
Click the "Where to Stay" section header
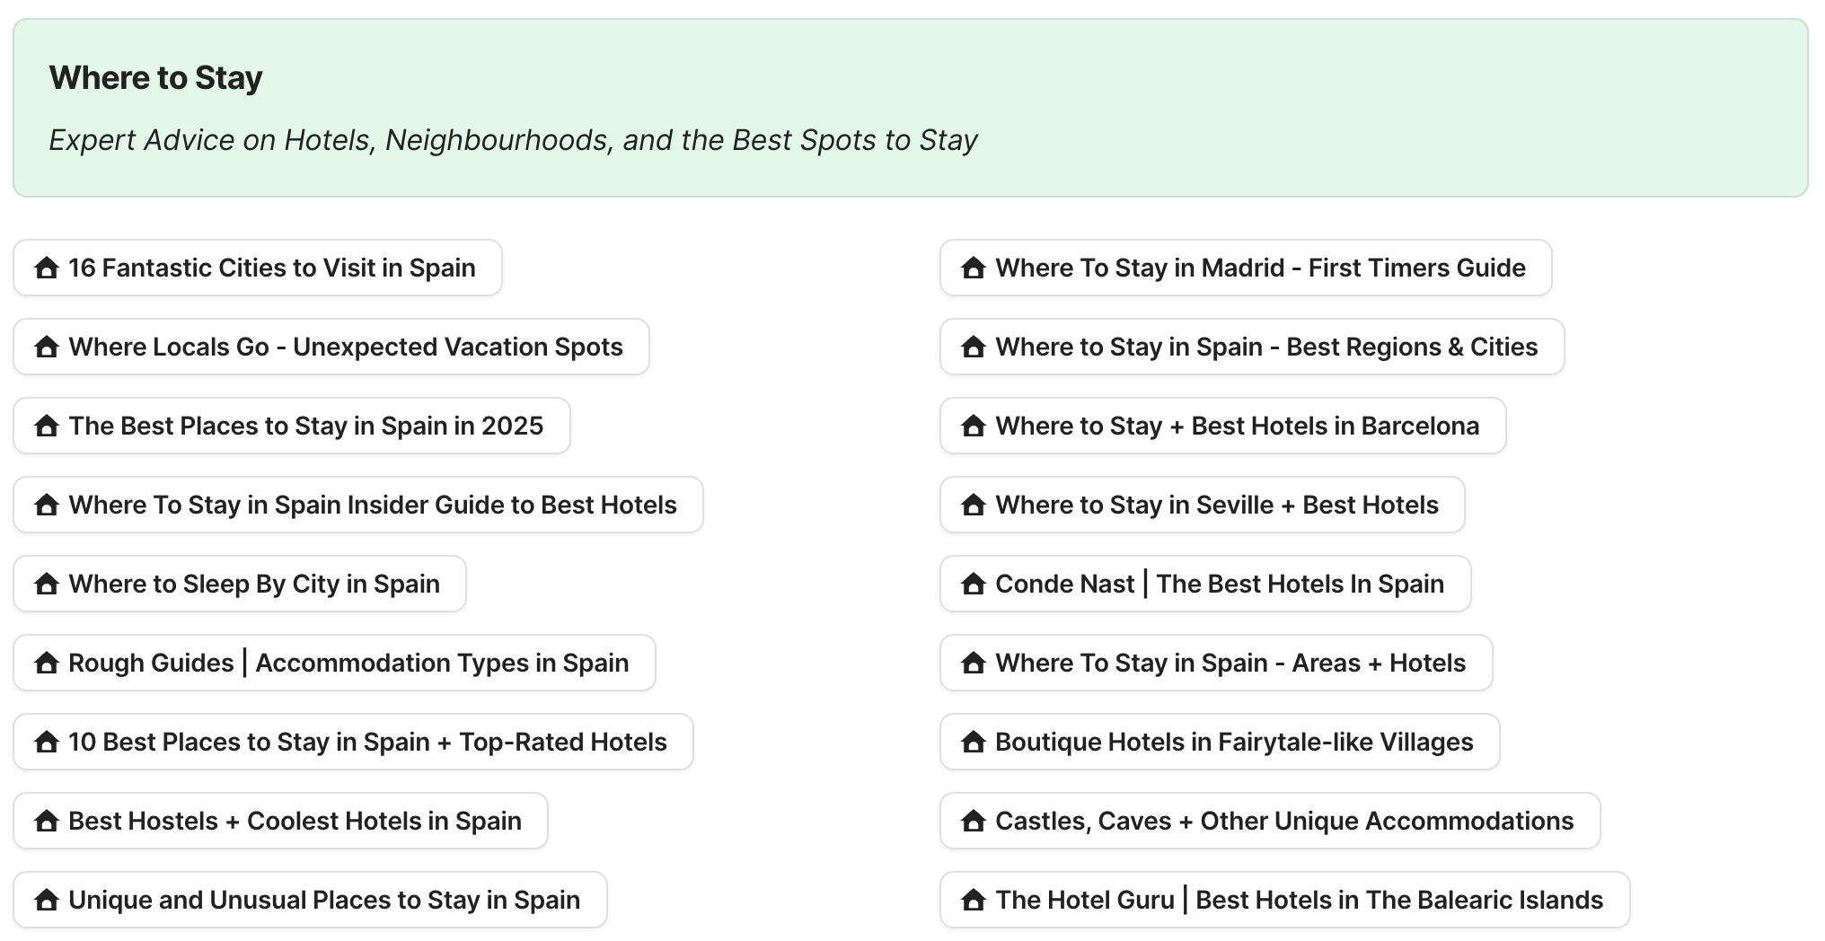pos(155,77)
